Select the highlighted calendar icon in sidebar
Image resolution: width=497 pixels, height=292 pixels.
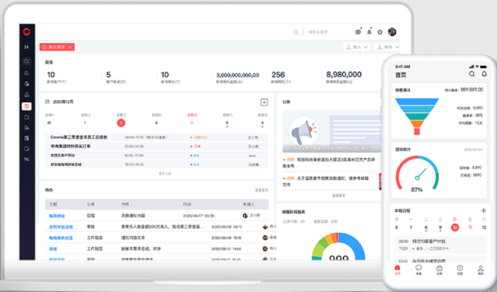[x=27, y=106]
